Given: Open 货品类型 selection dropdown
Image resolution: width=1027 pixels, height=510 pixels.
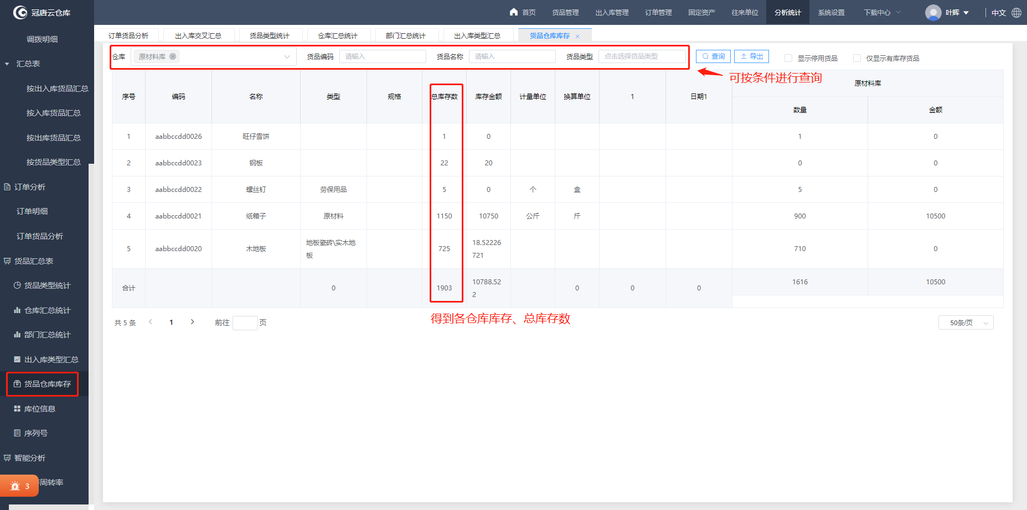Looking at the screenshot, I should coord(642,56).
